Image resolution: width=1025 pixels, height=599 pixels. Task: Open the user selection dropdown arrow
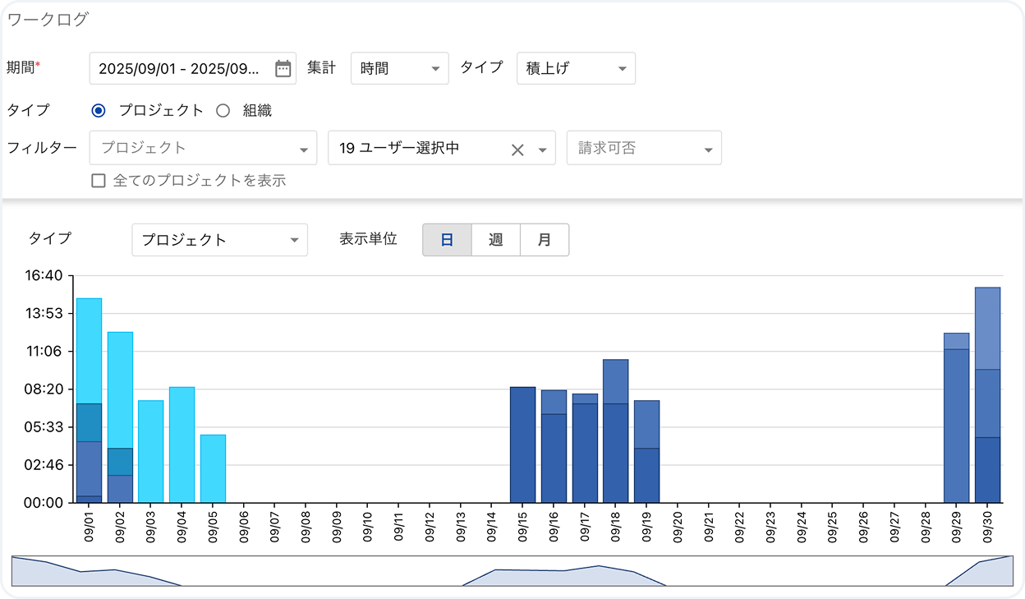click(x=542, y=150)
